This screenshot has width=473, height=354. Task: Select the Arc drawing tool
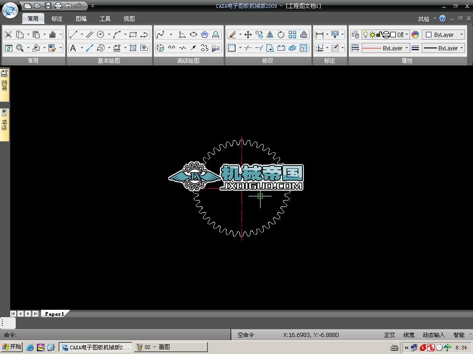117,35
